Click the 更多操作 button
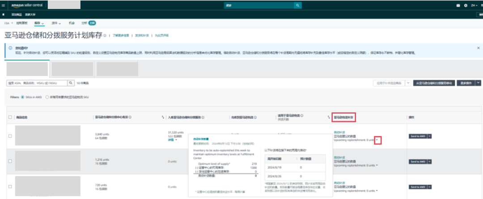 click(466, 83)
